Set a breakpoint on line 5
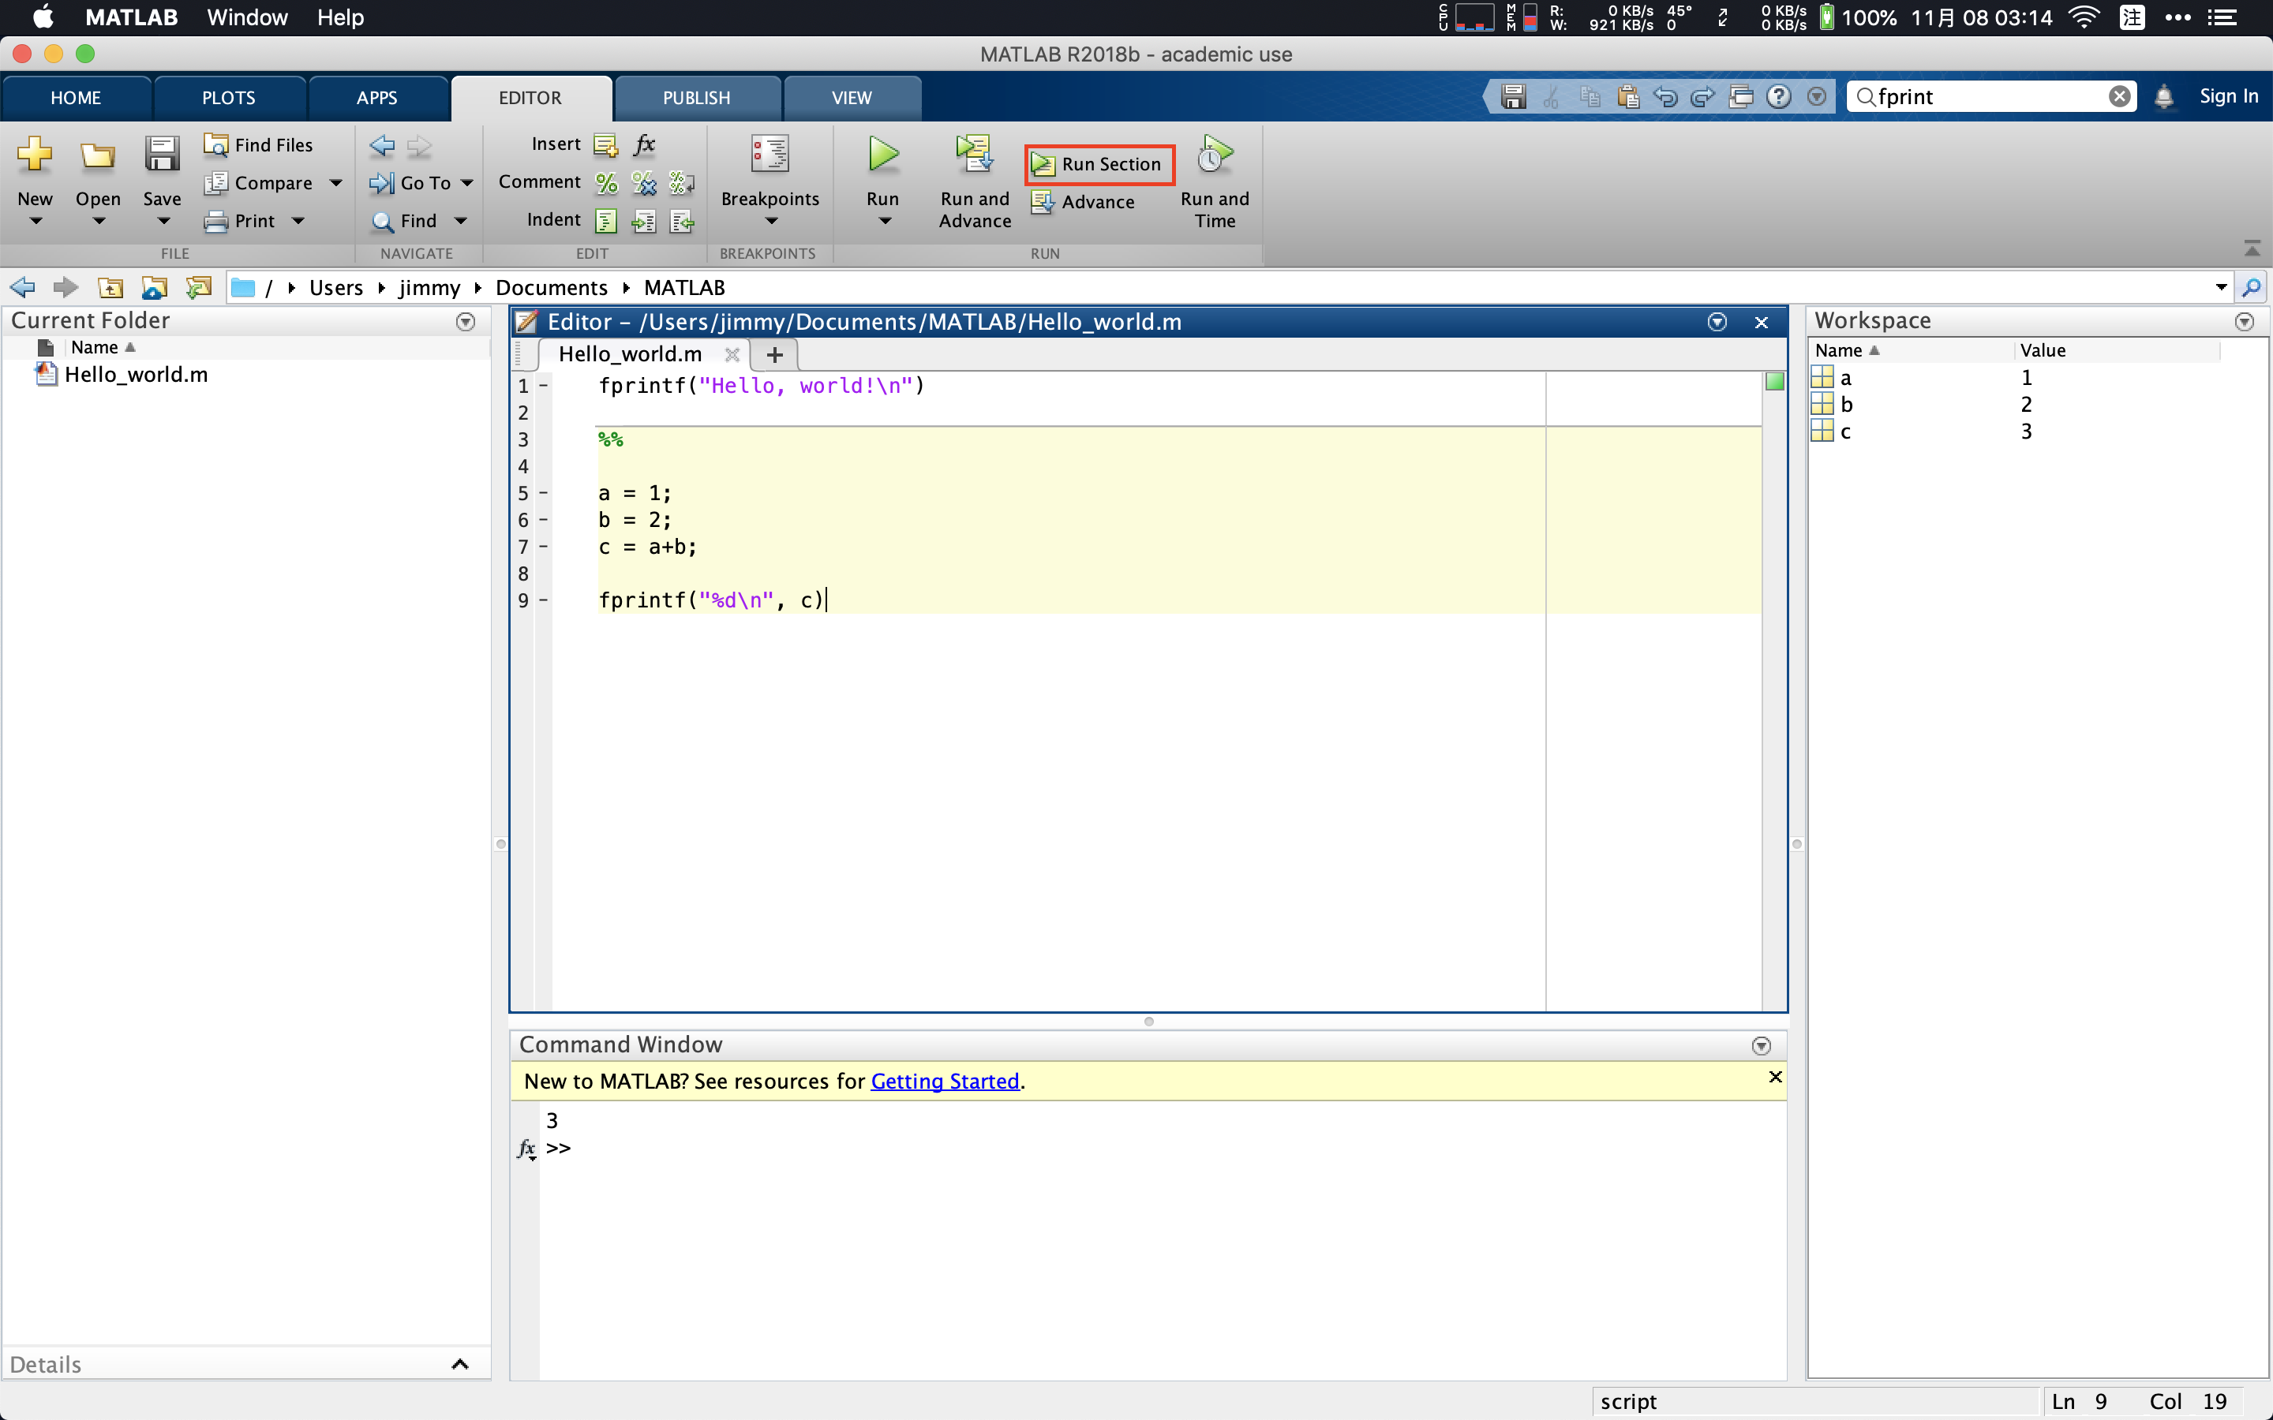The image size is (2273, 1420). [543, 492]
